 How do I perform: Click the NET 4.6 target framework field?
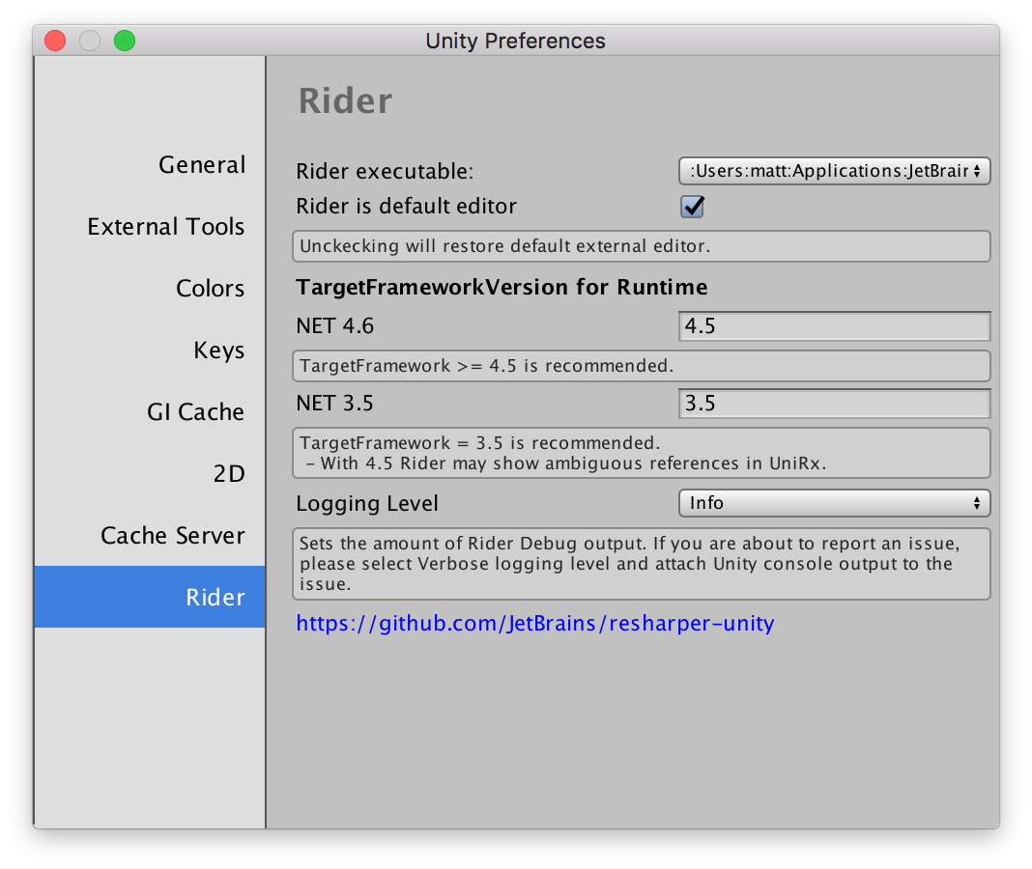point(834,326)
